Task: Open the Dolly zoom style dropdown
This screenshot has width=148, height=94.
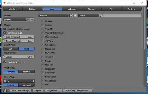Action: [19, 81]
